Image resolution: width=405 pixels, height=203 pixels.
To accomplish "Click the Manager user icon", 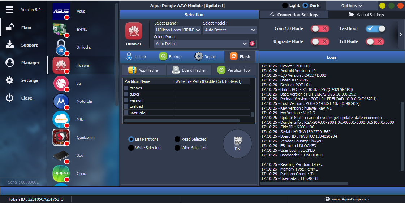I will point(10,62).
